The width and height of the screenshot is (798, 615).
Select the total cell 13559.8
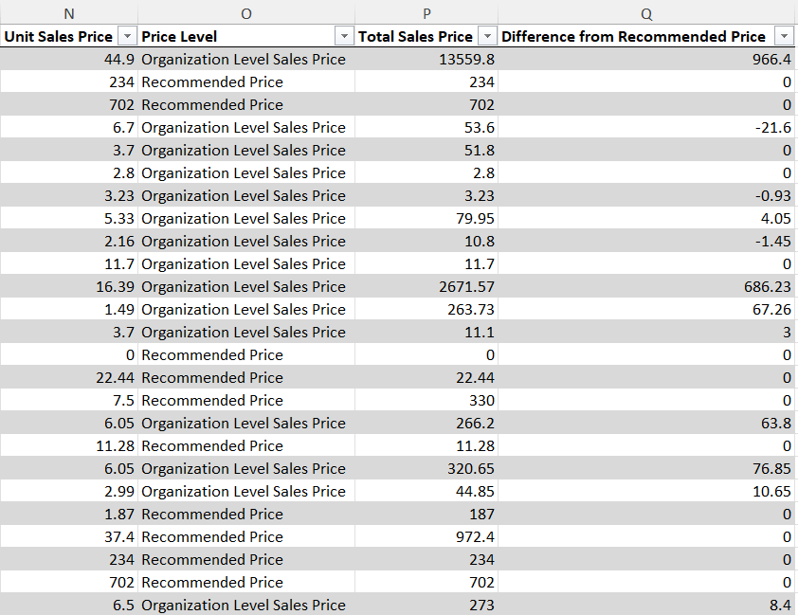tap(426, 60)
